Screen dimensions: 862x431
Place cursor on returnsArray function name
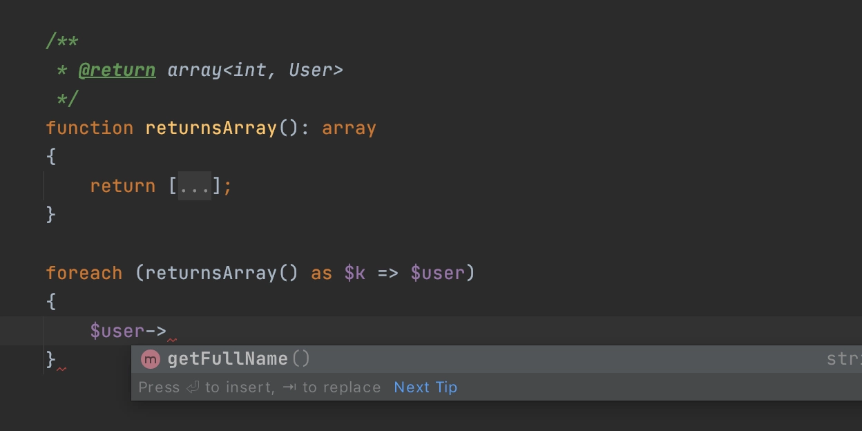(211, 128)
